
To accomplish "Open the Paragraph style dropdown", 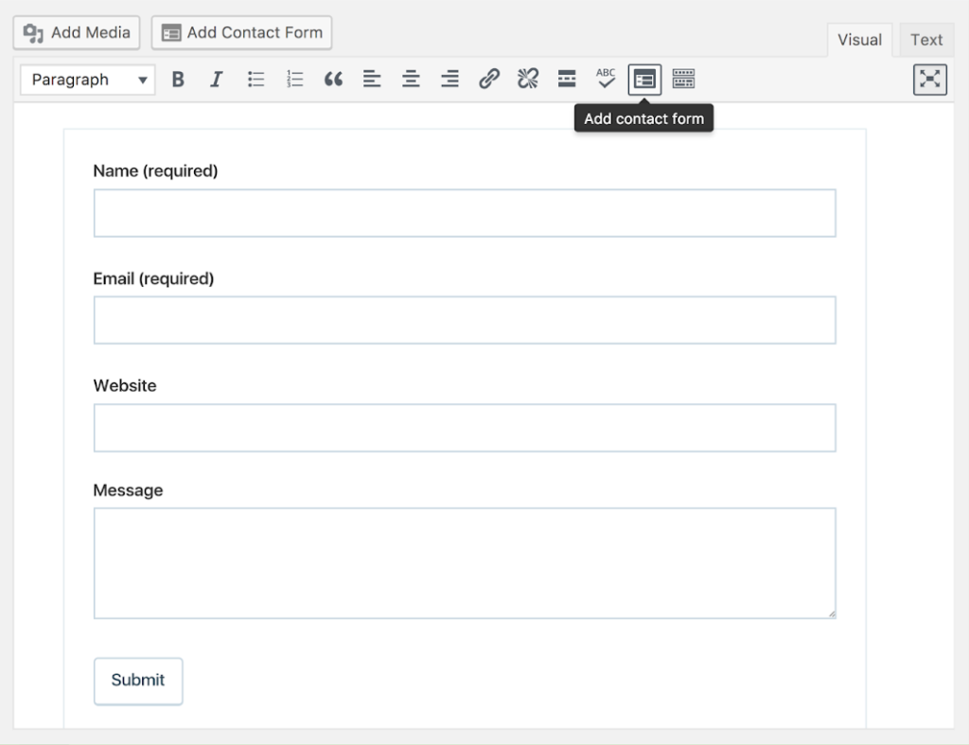I will tap(86, 80).
